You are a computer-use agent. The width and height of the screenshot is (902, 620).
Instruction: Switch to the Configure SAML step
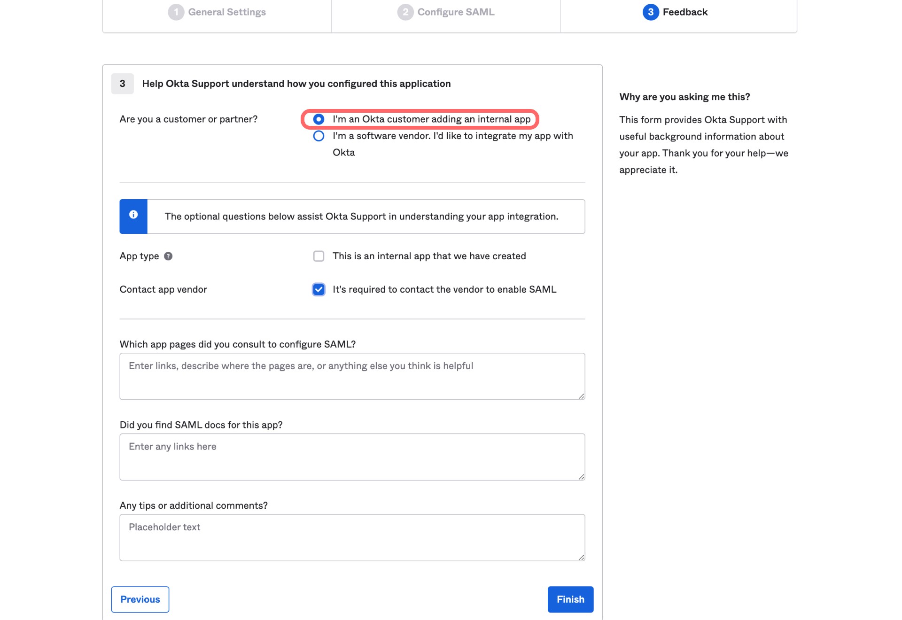tap(445, 12)
